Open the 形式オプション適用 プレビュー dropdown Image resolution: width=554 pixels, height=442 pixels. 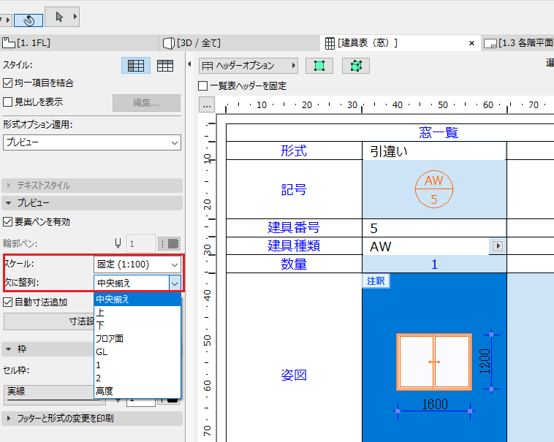click(x=92, y=142)
